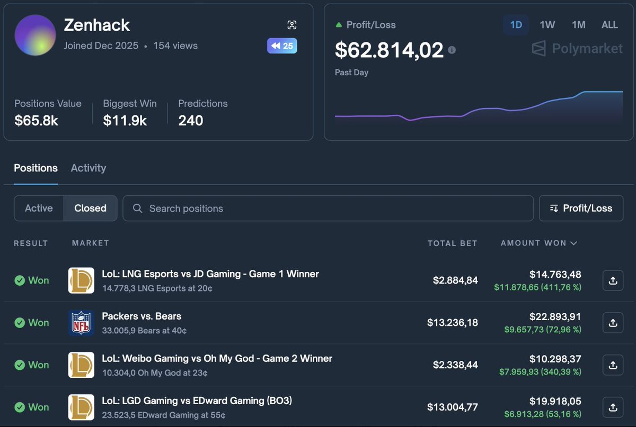Click the $2.884,84 total bet

tap(455, 280)
